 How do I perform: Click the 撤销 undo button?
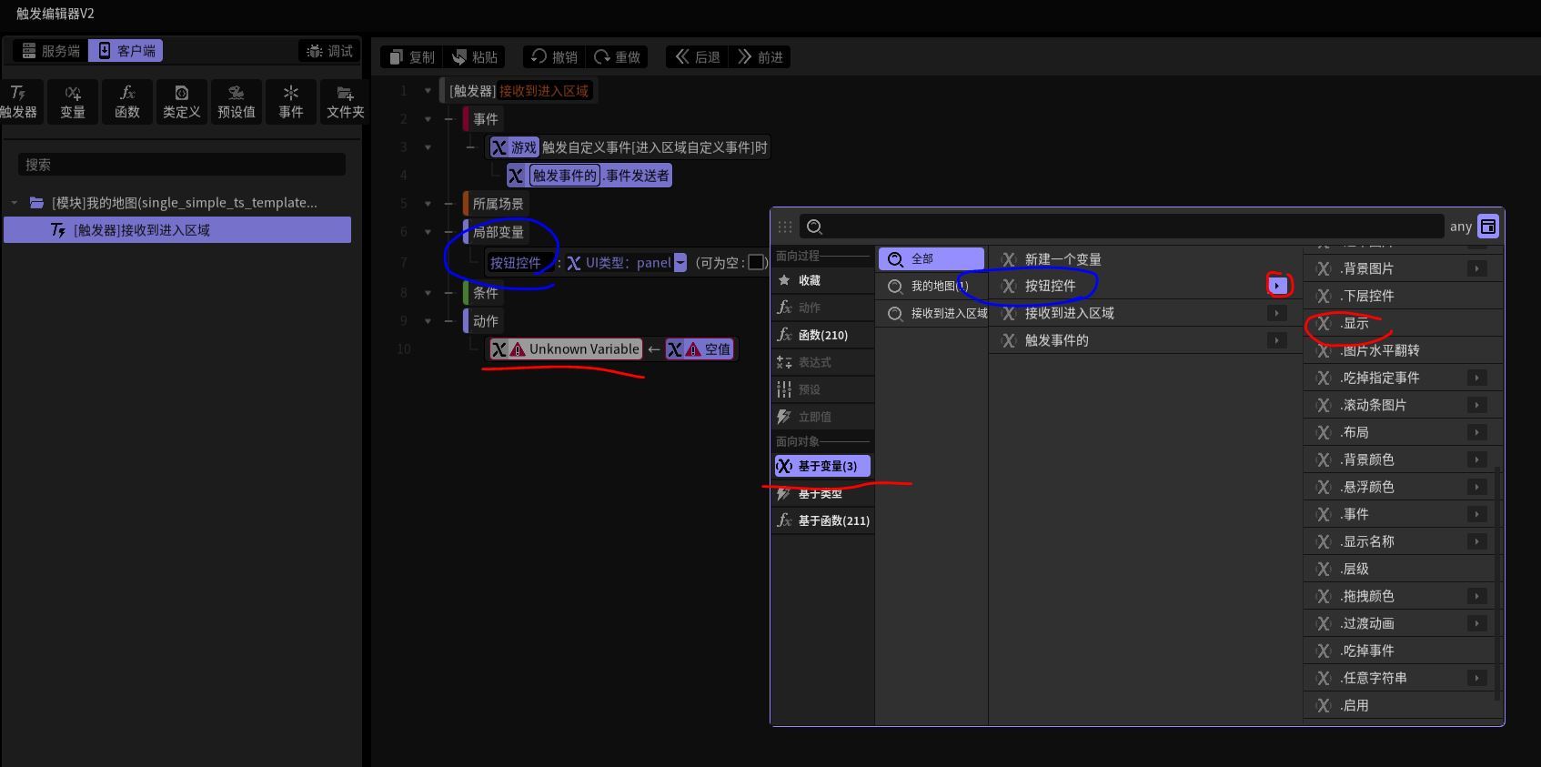pos(554,57)
